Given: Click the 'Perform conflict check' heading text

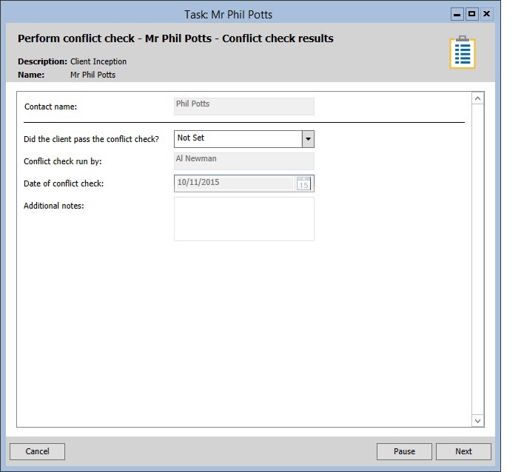Looking at the screenshot, I should click(175, 38).
